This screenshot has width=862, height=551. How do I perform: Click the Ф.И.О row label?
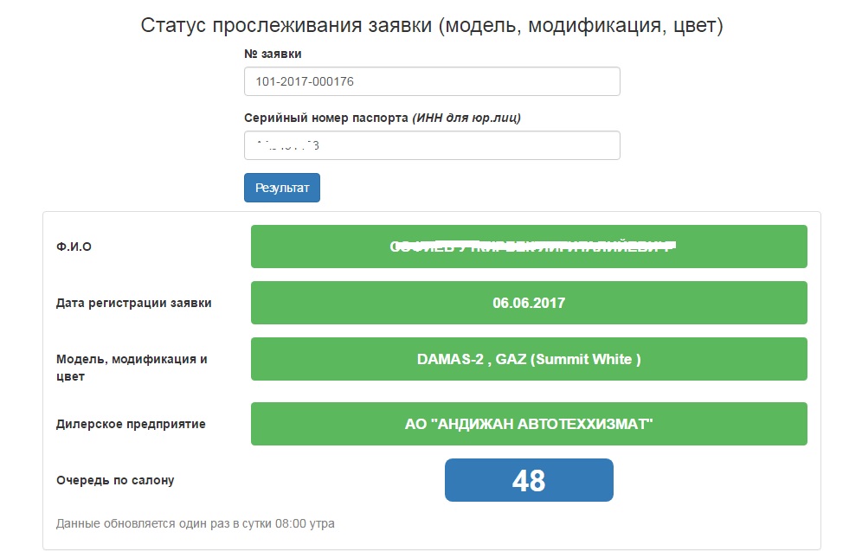(74, 247)
